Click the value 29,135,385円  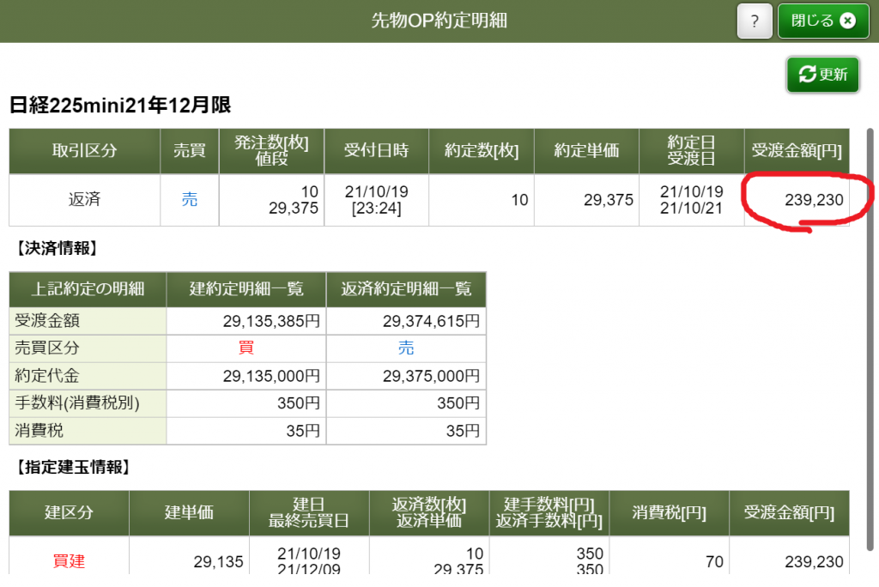(x=271, y=321)
